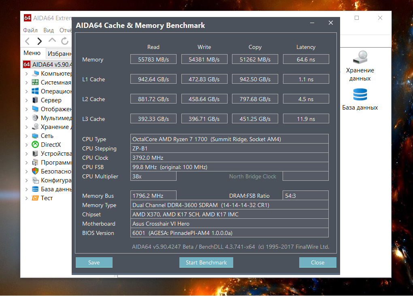Select the Системная плата tree icon
The width and height of the screenshot is (413, 296).
(x=35, y=82)
